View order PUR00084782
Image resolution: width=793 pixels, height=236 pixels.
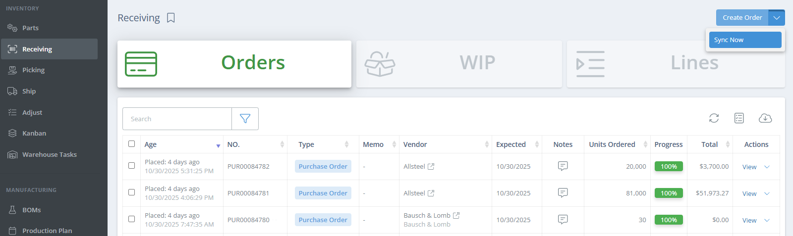[749, 167]
